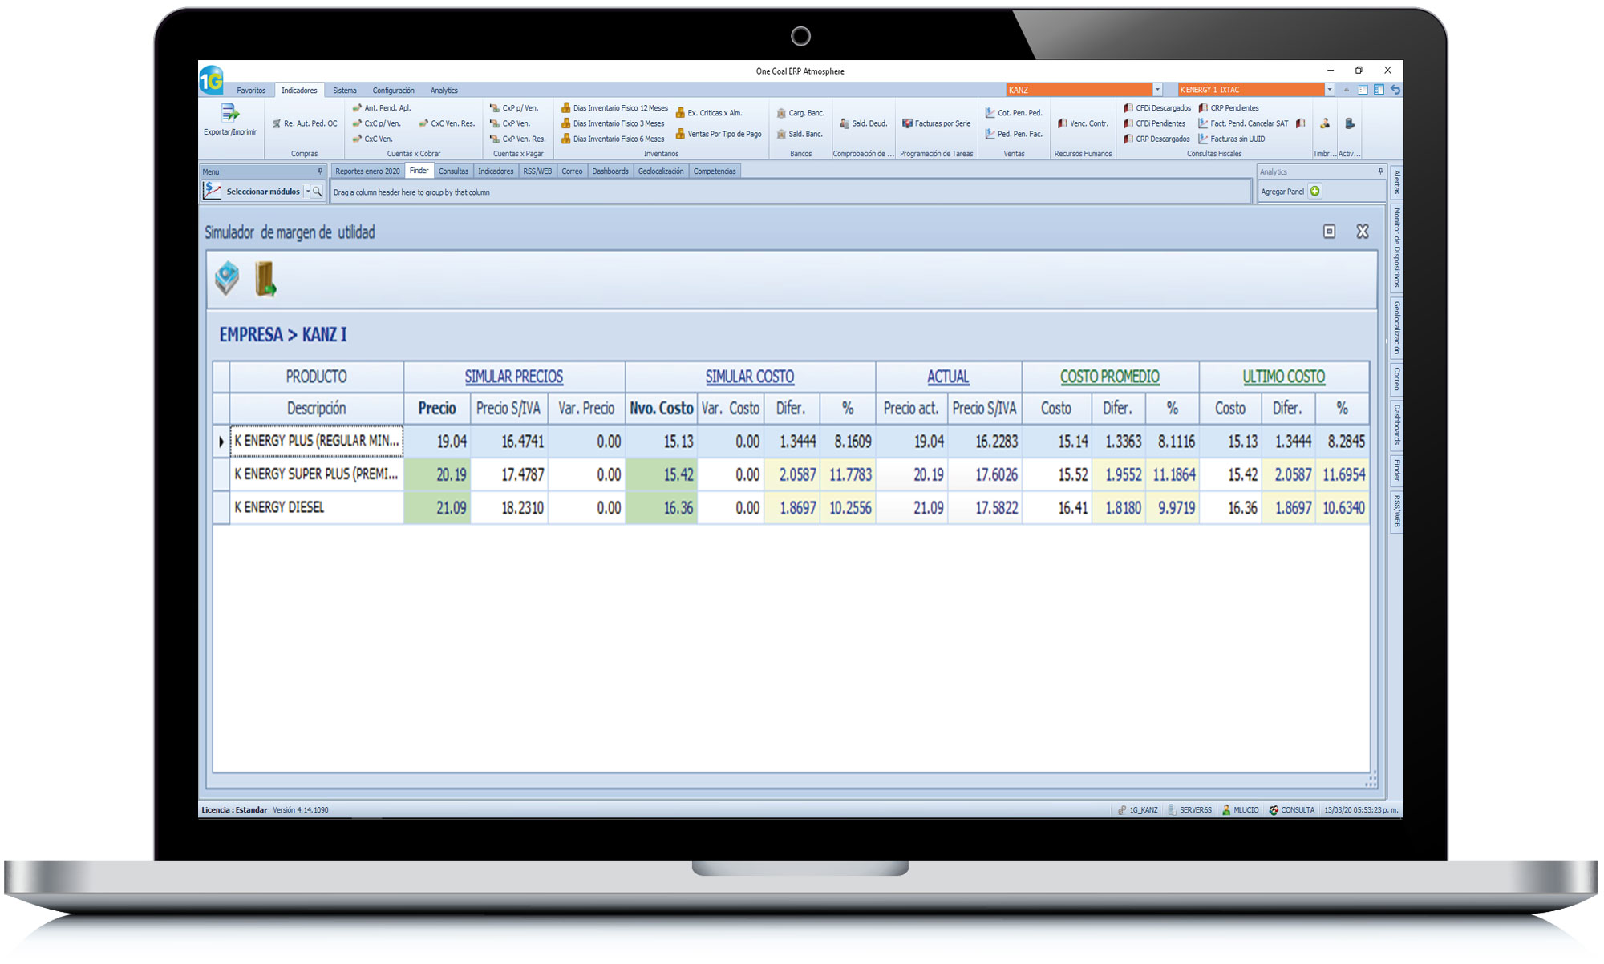This screenshot has height=964, width=1604.
Task: Open Carg. Banc. indicator
Action: coord(800,113)
